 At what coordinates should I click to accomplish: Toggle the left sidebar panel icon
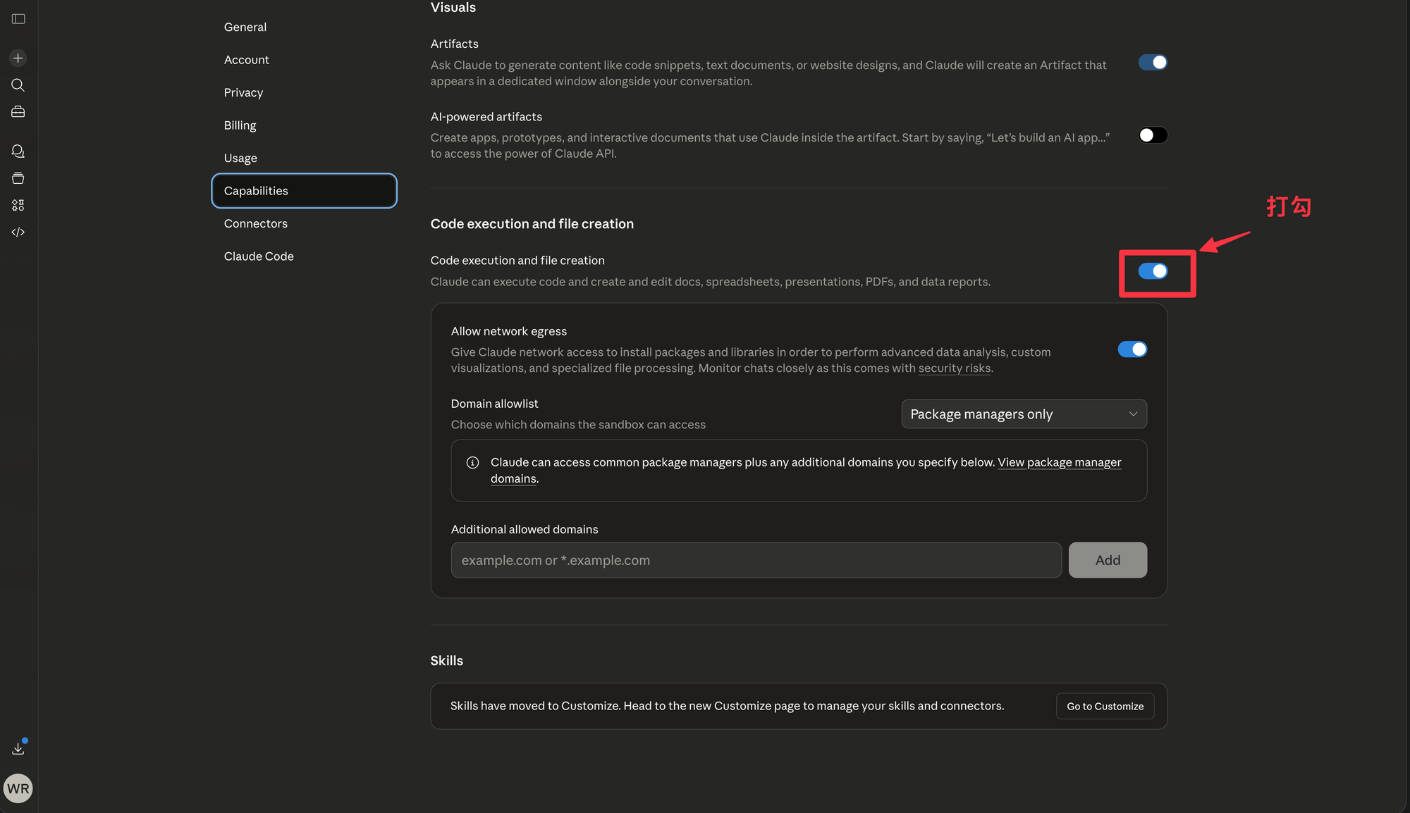point(18,19)
